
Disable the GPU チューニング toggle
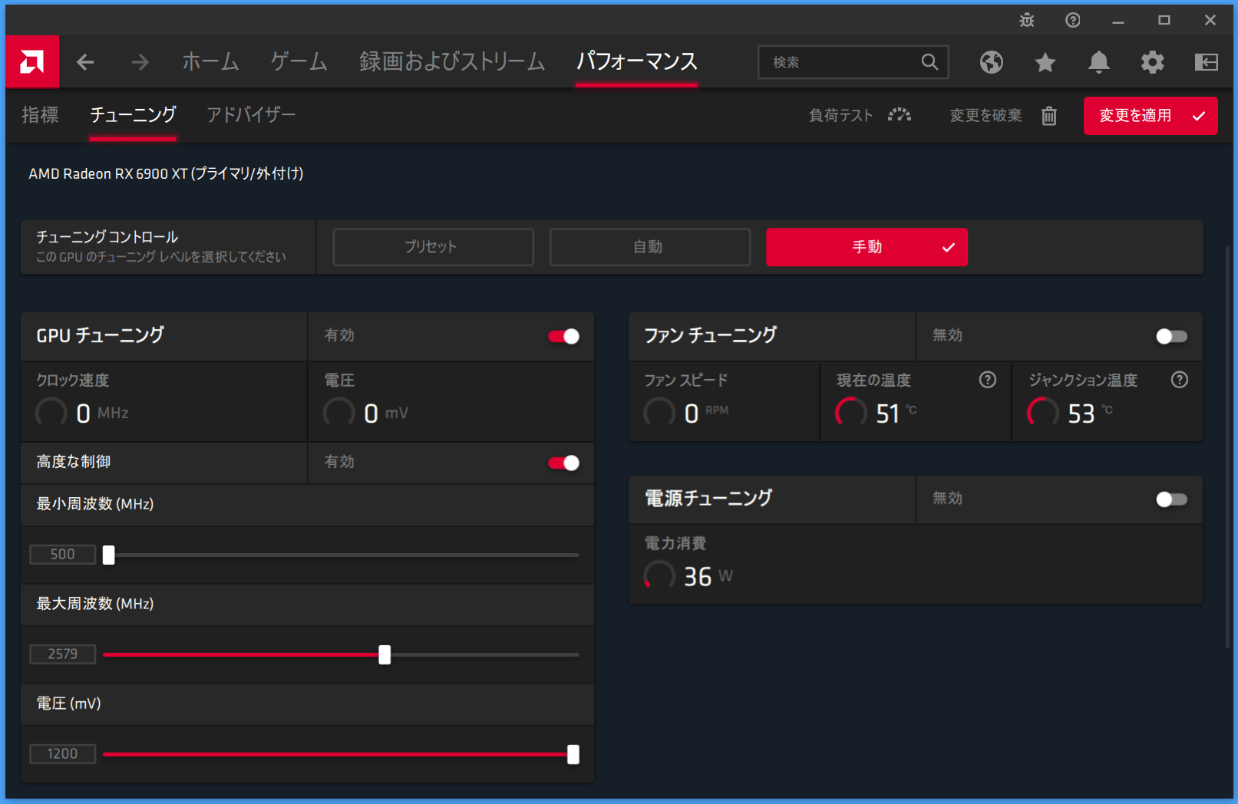click(564, 336)
